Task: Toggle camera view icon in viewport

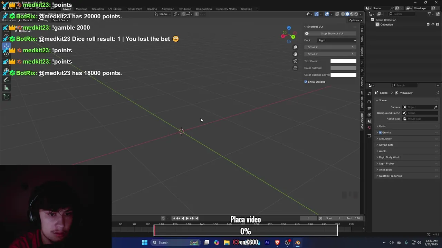Action: click(295, 61)
